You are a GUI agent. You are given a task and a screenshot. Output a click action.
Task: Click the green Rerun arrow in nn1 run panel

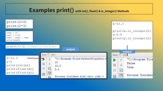[x=44, y=59]
